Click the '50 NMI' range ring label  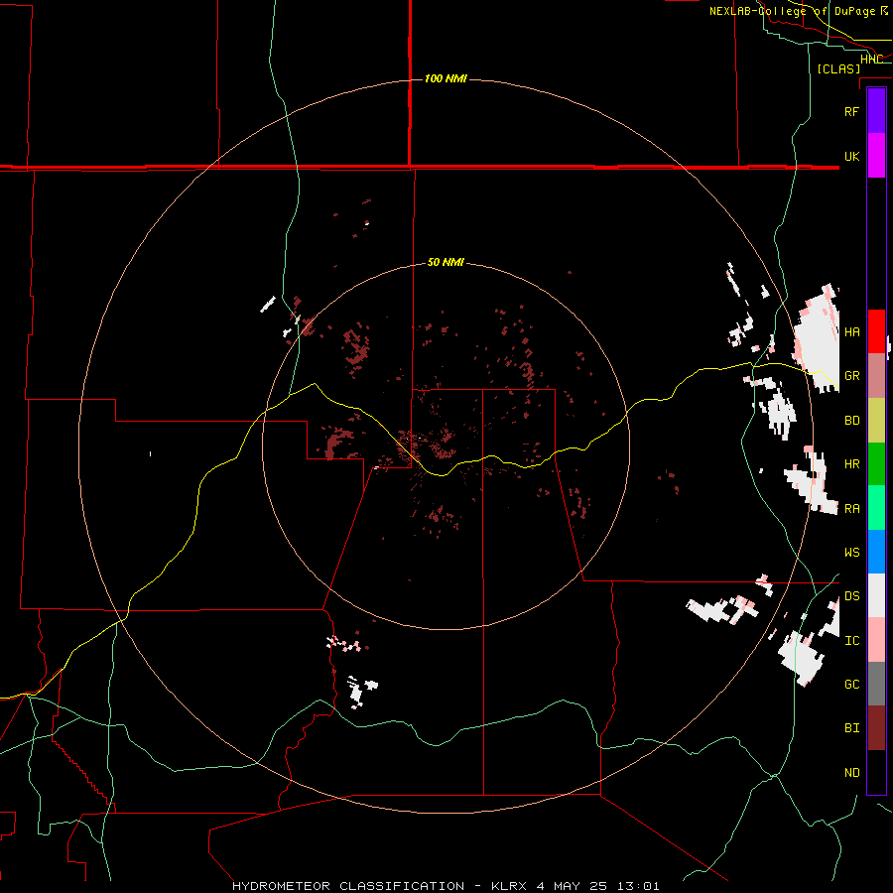(x=446, y=262)
